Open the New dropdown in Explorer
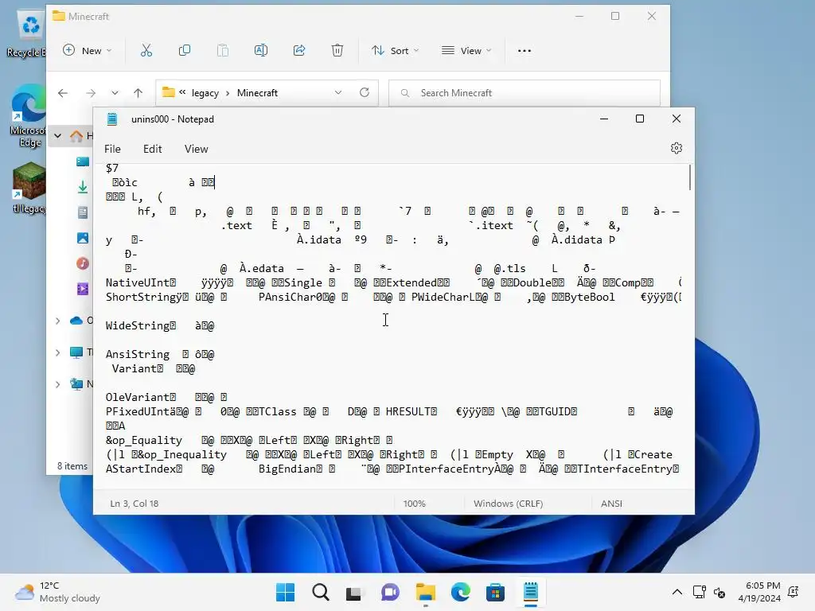 pos(87,50)
